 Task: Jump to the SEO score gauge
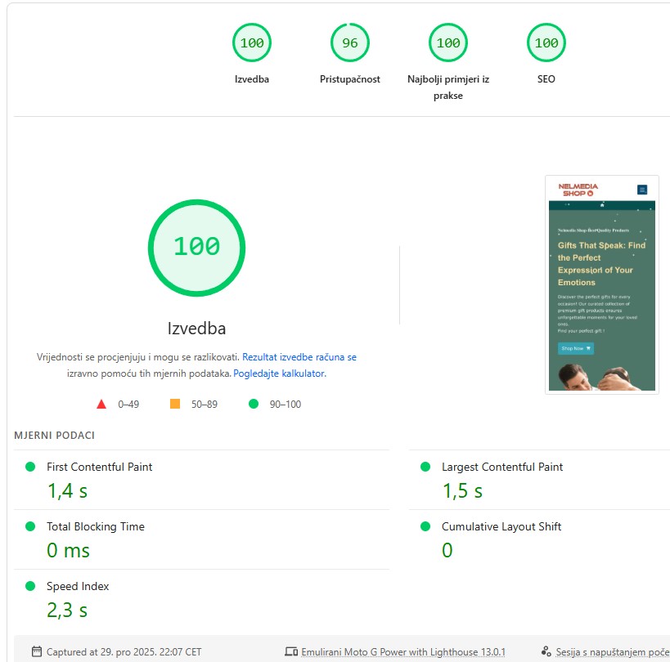tap(546, 43)
